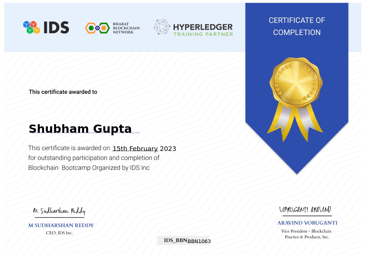This screenshot has height=258, width=366.
Task: Click the bold IDS wordmark text
Action: point(56,27)
